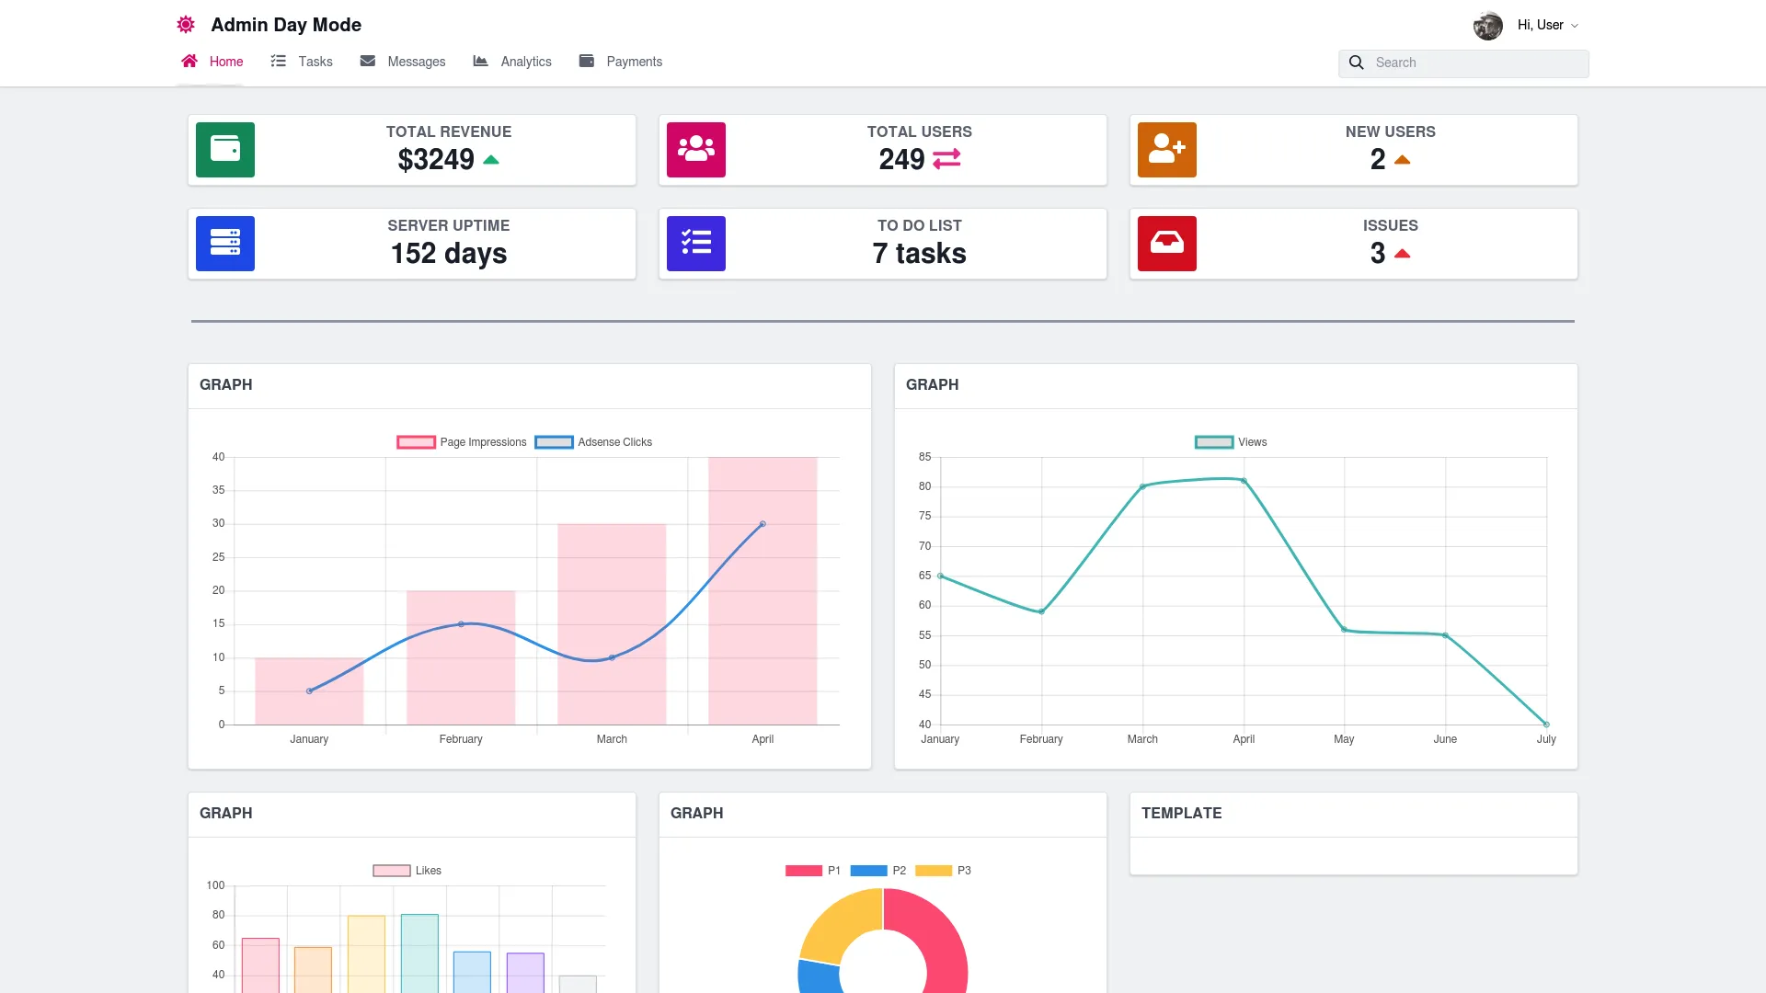Toggle Adsense Clicks legend item

(x=593, y=442)
